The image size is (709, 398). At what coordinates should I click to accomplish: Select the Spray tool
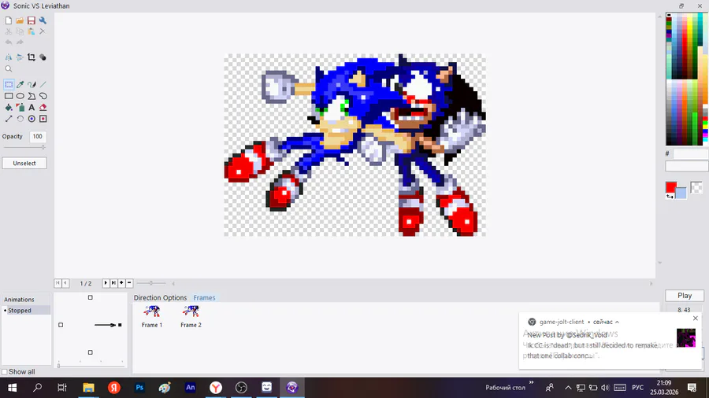click(x=20, y=108)
